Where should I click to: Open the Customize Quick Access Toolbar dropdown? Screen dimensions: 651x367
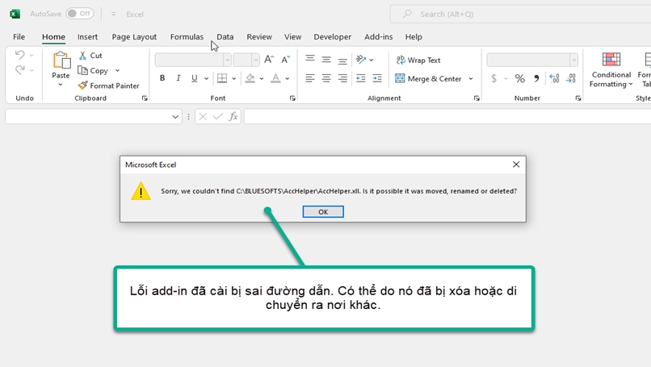point(113,14)
